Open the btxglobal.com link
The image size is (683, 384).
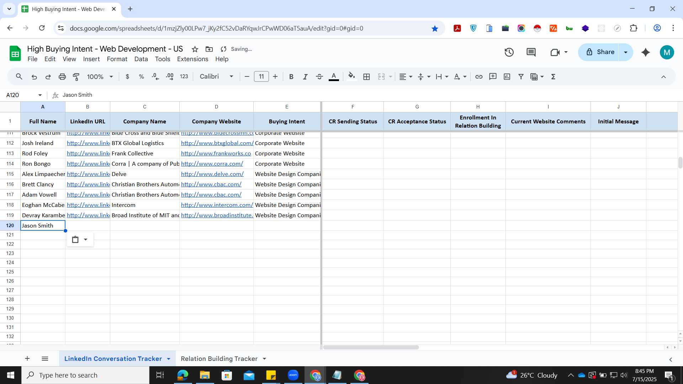click(x=217, y=143)
